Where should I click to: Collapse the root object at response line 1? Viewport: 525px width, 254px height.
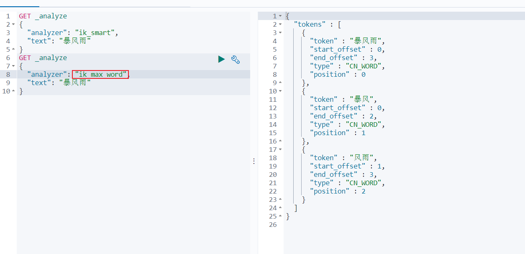click(280, 16)
